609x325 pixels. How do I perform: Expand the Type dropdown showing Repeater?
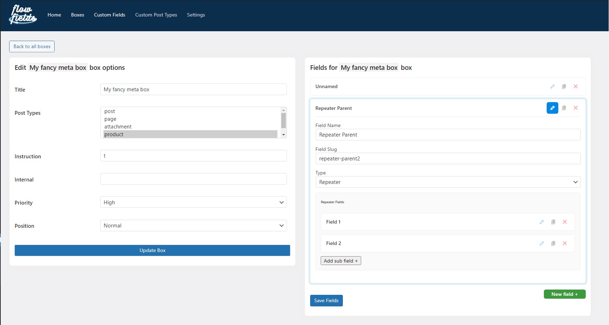click(448, 182)
